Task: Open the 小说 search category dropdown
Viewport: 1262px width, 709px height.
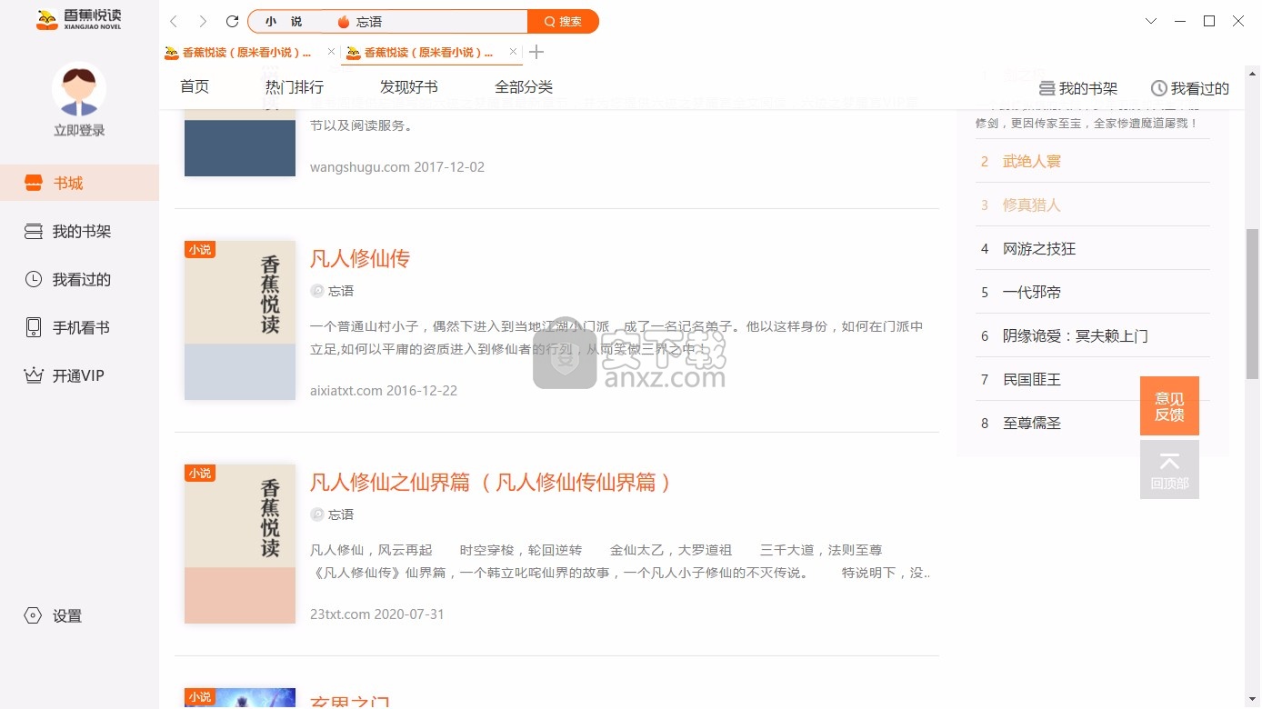Action: (x=284, y=22)
